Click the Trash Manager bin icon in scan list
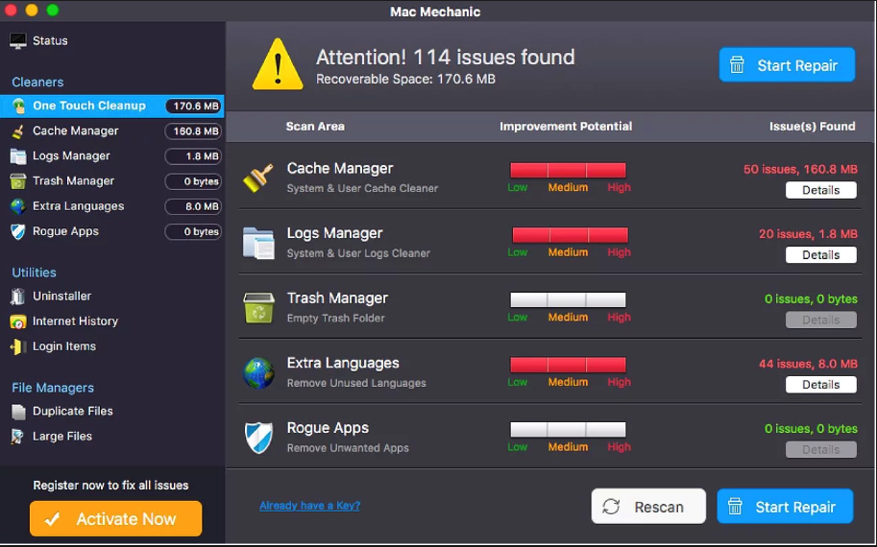877x547 pixels. click(257, 308)
